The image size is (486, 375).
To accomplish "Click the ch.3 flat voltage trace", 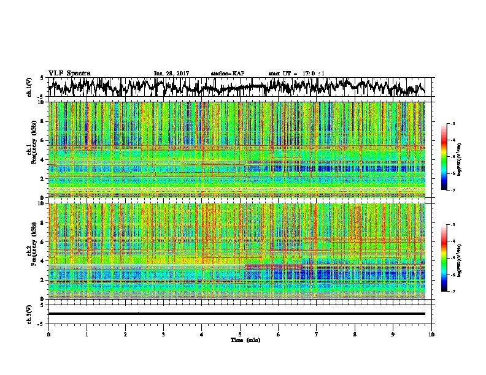I will click(237, 314).
